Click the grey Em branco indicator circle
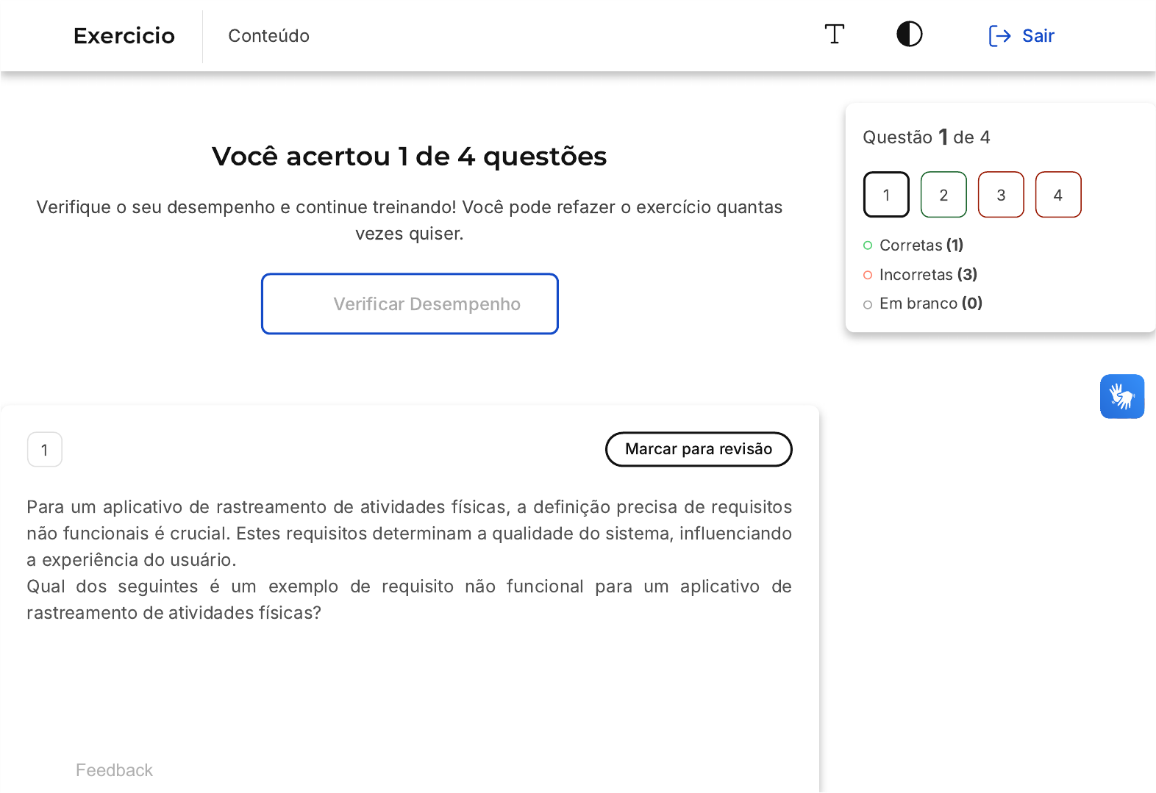This screenshot has width=1156, height=793. coord(868,304)
